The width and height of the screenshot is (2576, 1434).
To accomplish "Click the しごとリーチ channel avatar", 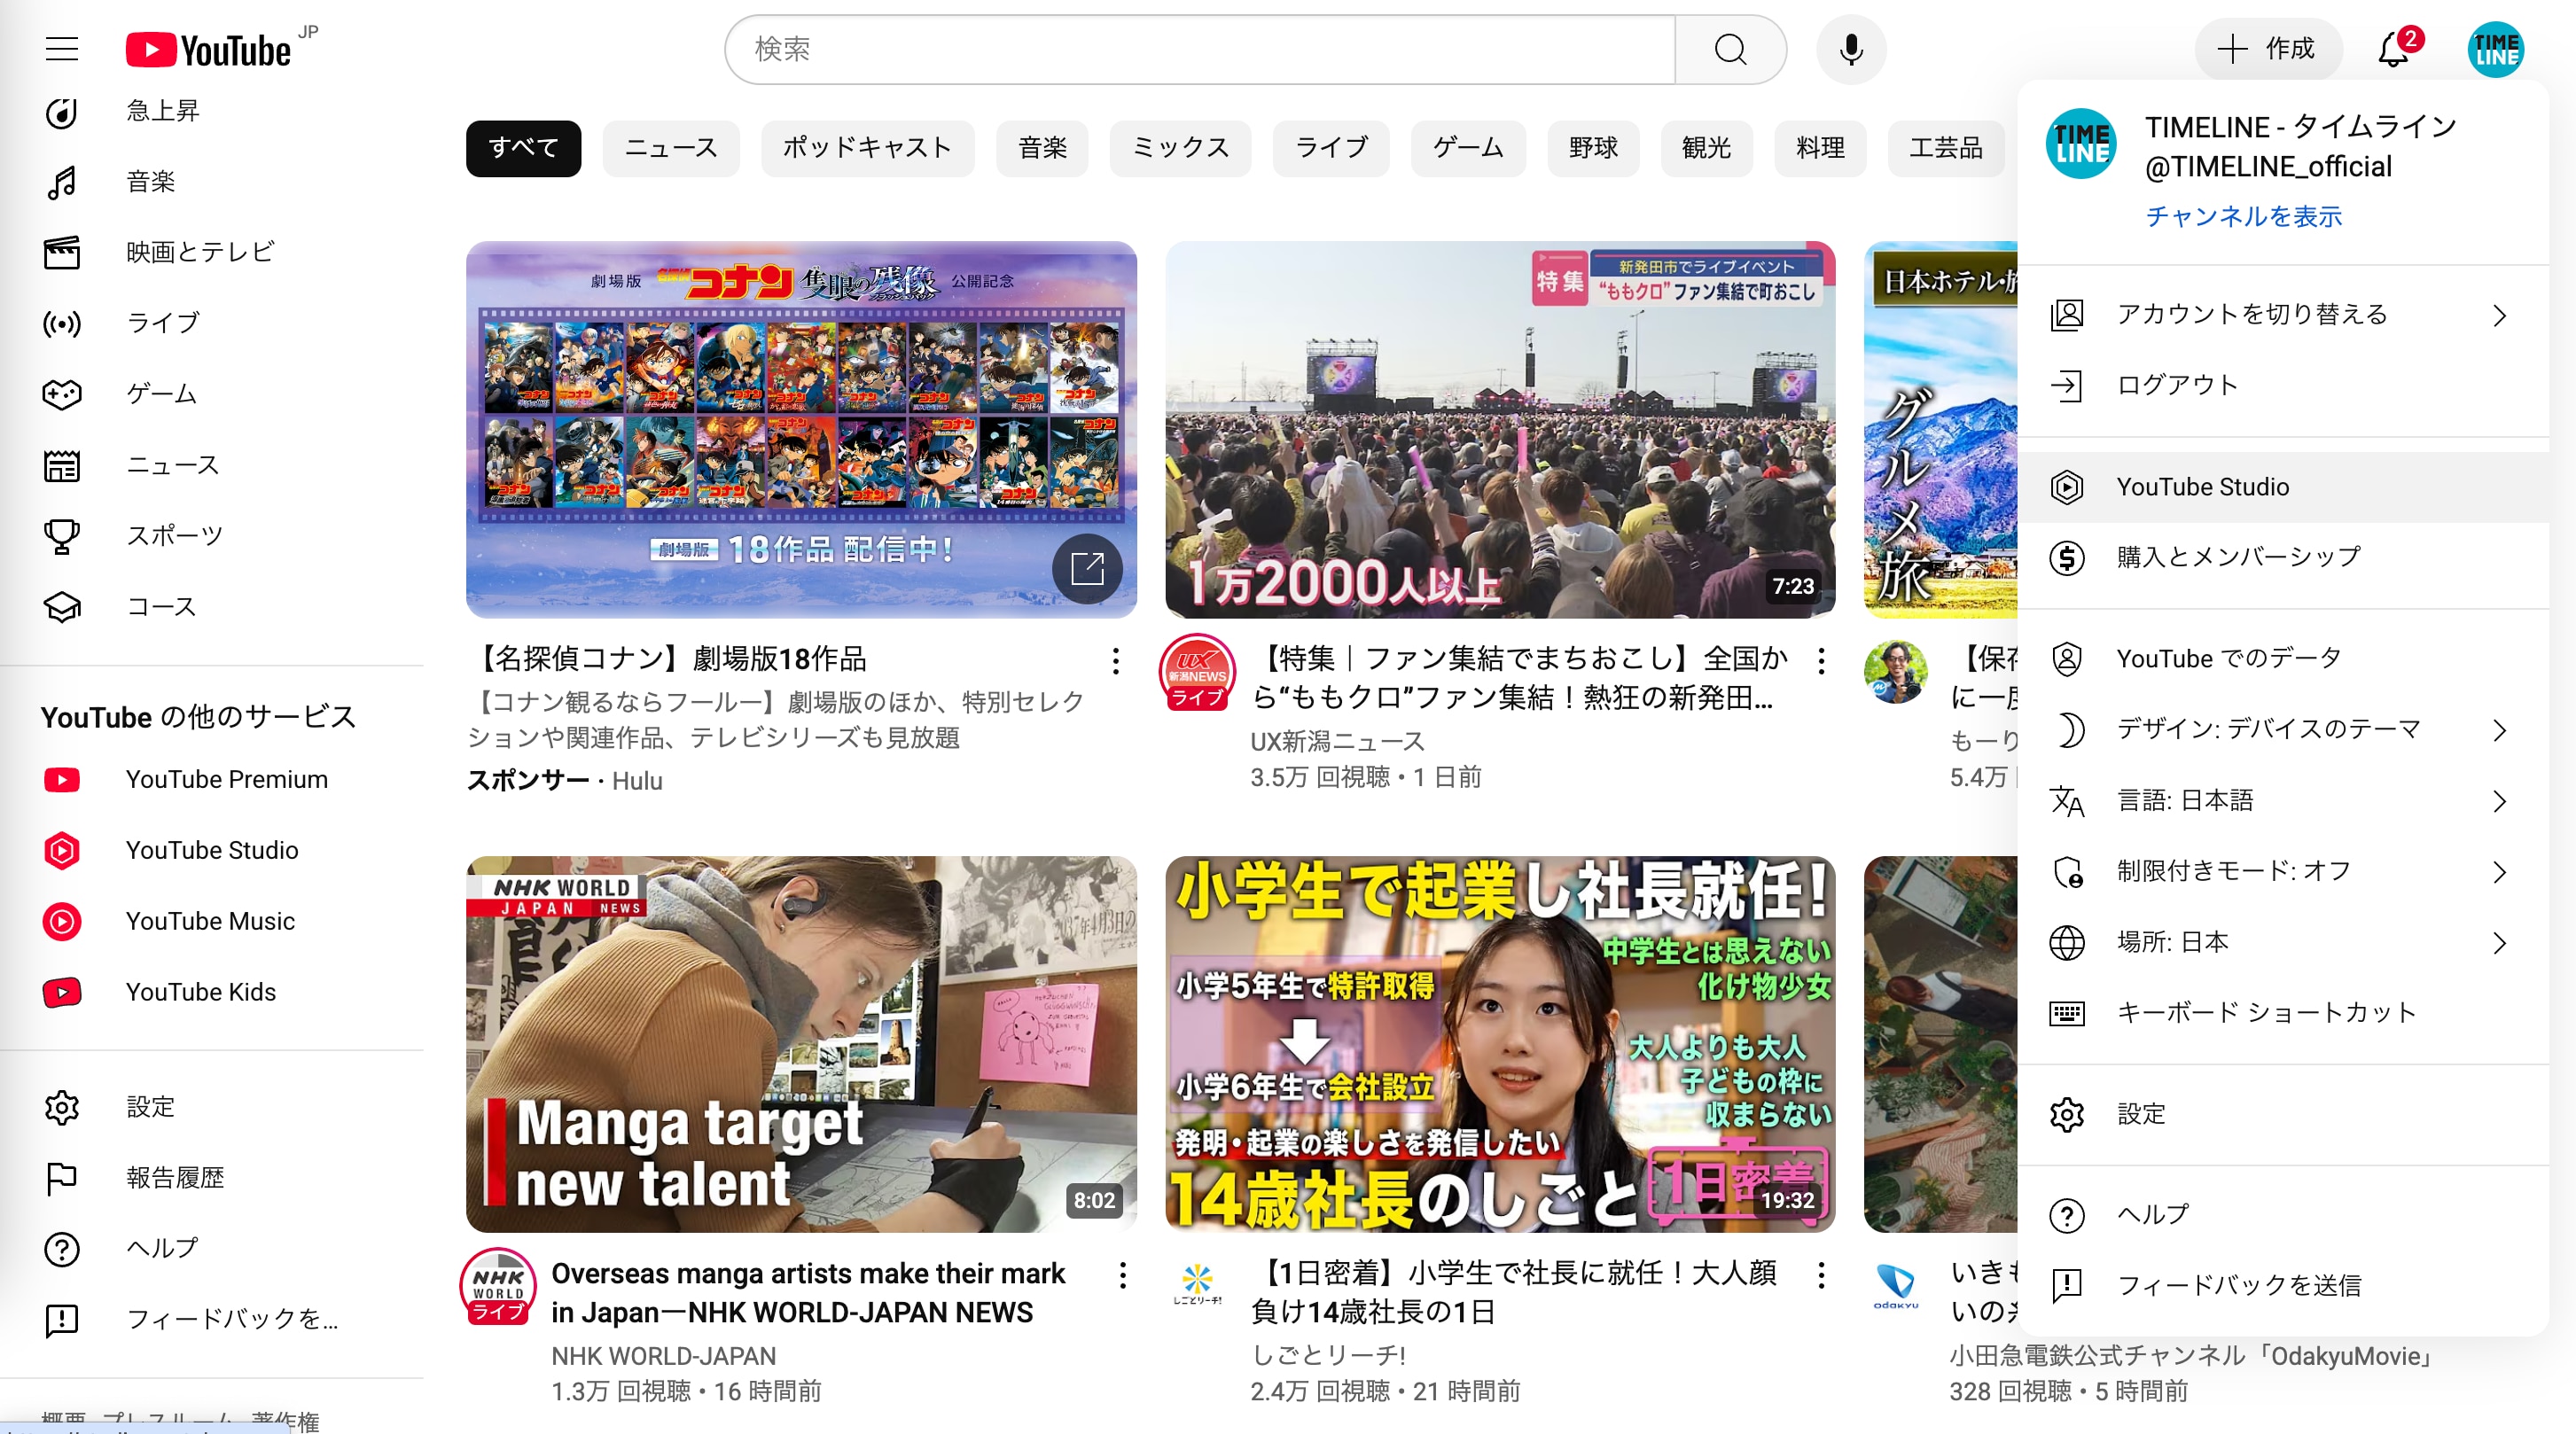I will (1197, 1286).
